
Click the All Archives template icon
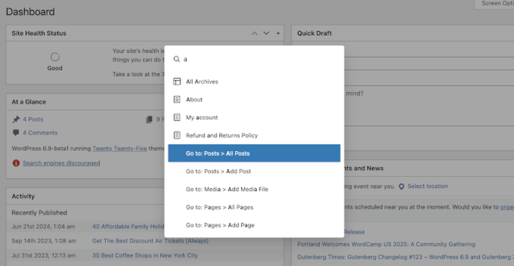point(177,82)
